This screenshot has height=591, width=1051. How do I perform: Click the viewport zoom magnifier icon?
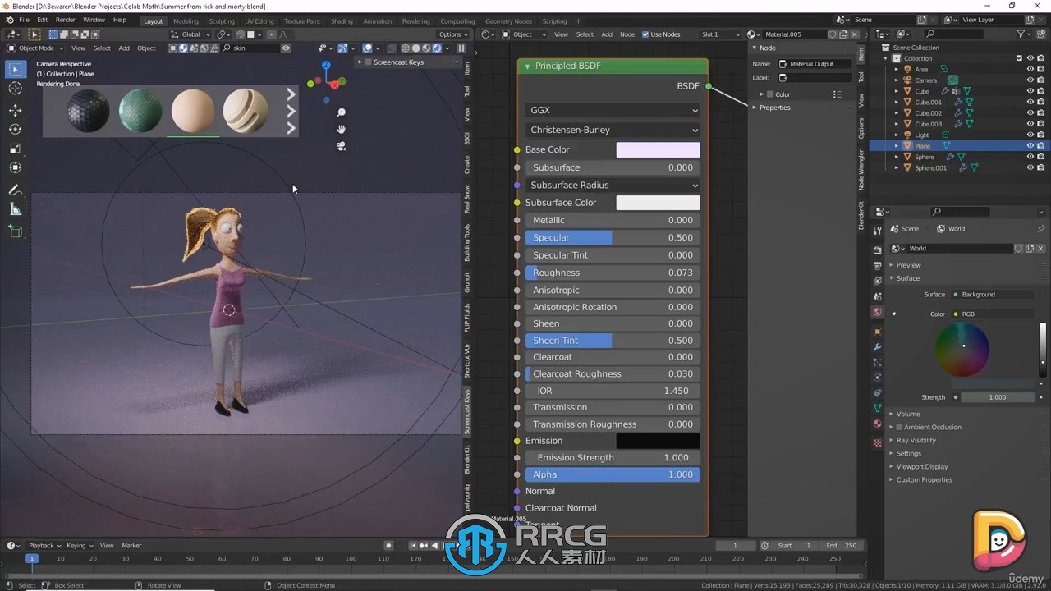coord(341,112)
